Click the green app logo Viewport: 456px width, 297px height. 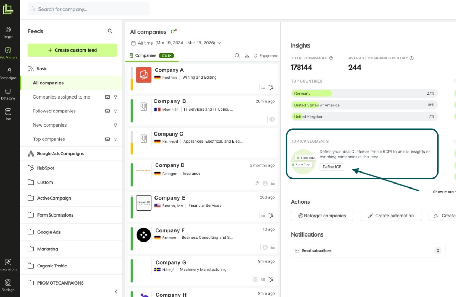[x=8, y=9]
